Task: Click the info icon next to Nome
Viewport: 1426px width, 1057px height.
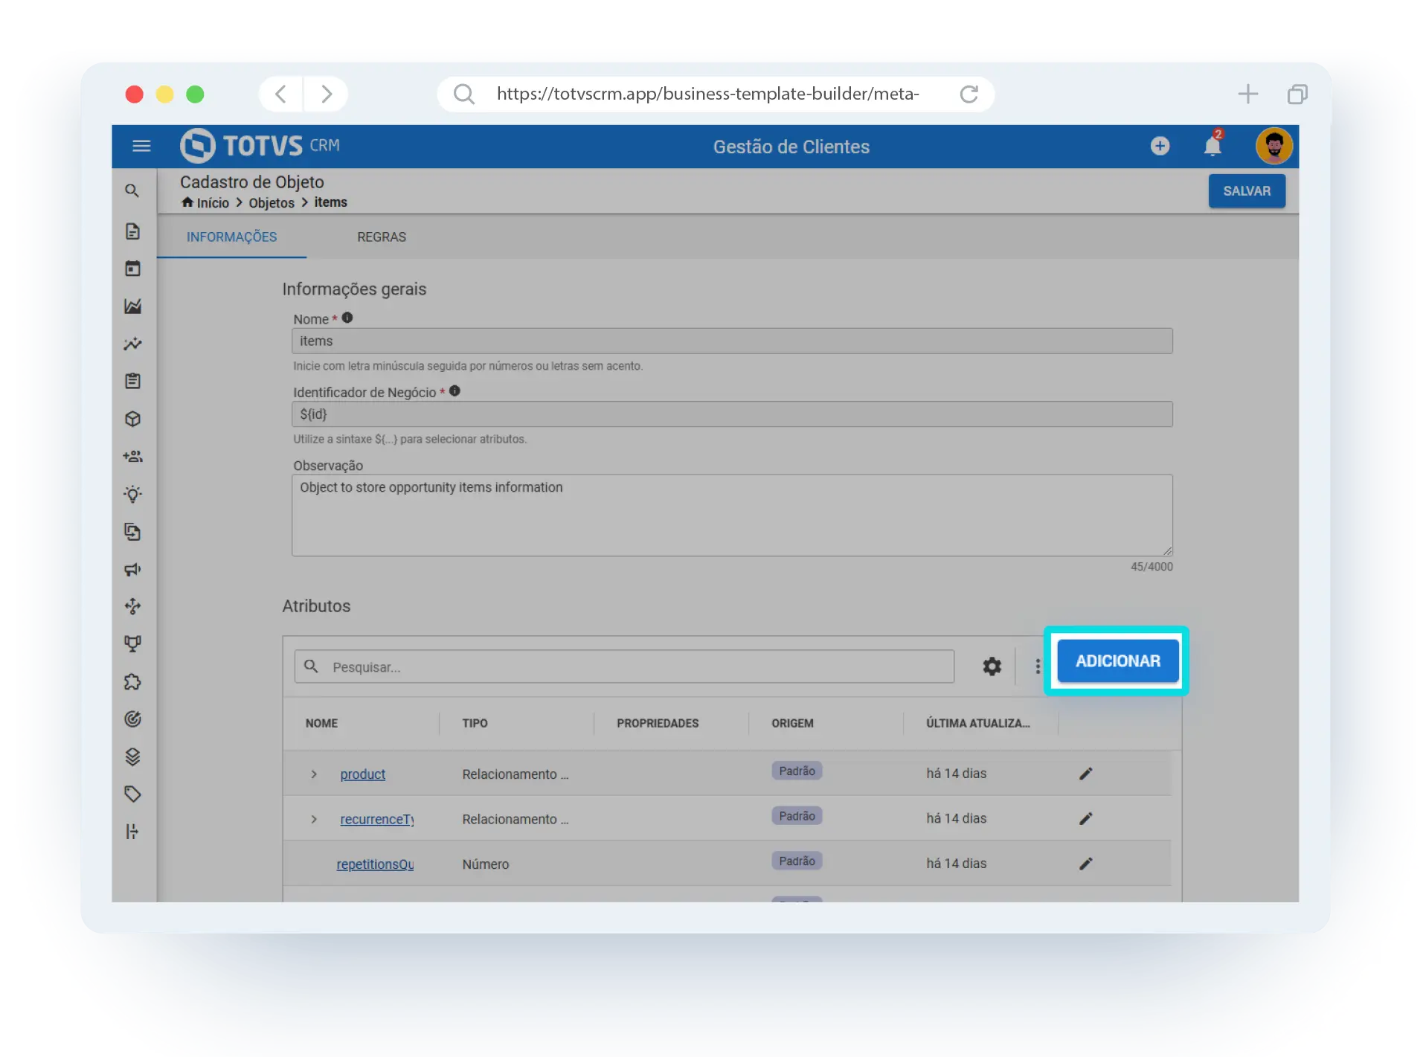Action: pos(347,318)
